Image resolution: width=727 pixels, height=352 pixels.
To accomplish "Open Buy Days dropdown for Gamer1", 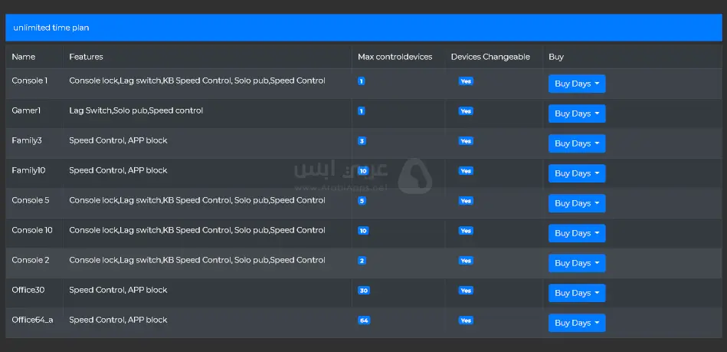I will 577,113.
